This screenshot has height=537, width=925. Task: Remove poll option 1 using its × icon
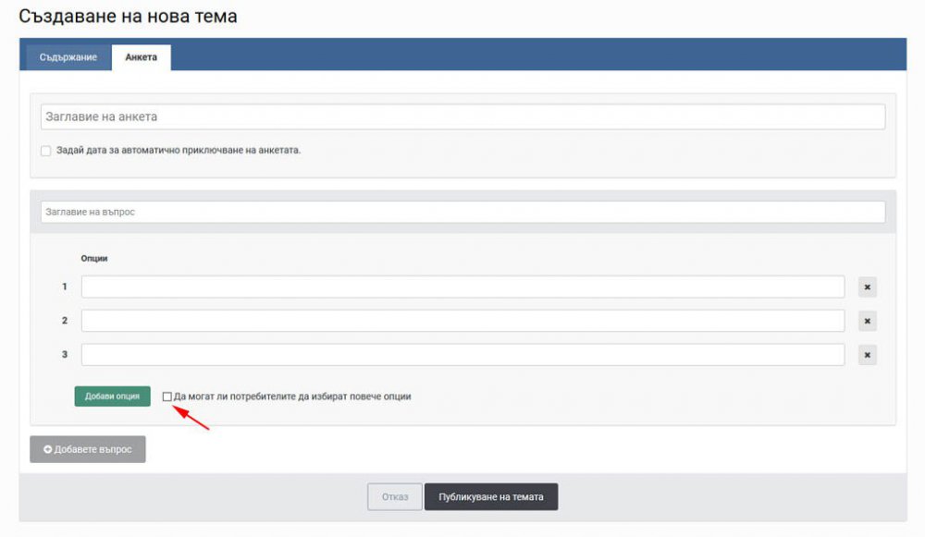coord(867,287)
